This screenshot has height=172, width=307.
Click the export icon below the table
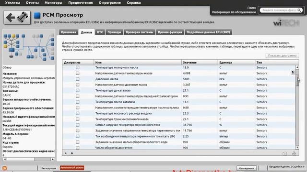pos(284,154)
